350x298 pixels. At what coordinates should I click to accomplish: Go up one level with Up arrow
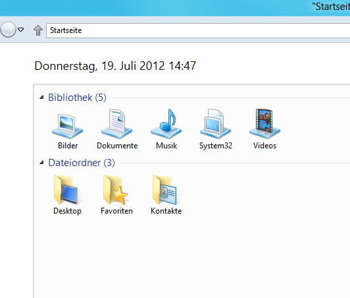(x=38, y=30)
